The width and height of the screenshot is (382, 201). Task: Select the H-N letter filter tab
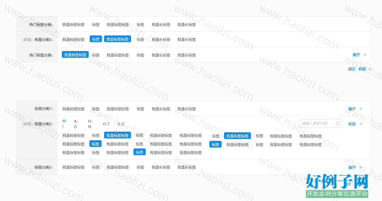pos(90,124)
